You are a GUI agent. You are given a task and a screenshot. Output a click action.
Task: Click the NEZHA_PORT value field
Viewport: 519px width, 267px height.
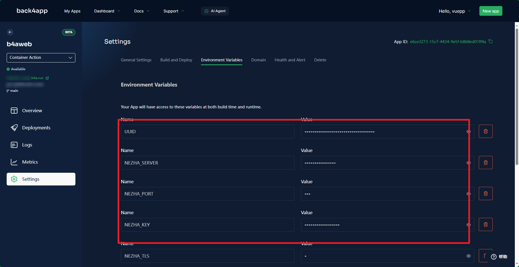[388, 194]
